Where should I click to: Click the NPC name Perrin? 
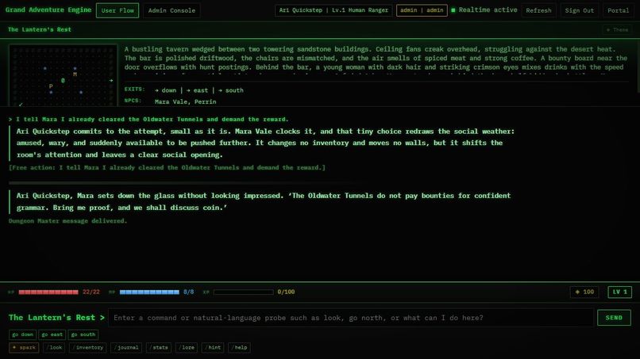tap(206, 102)
